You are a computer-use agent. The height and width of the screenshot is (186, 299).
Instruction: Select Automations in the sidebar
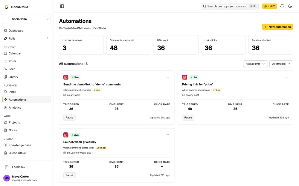(27, 100)
